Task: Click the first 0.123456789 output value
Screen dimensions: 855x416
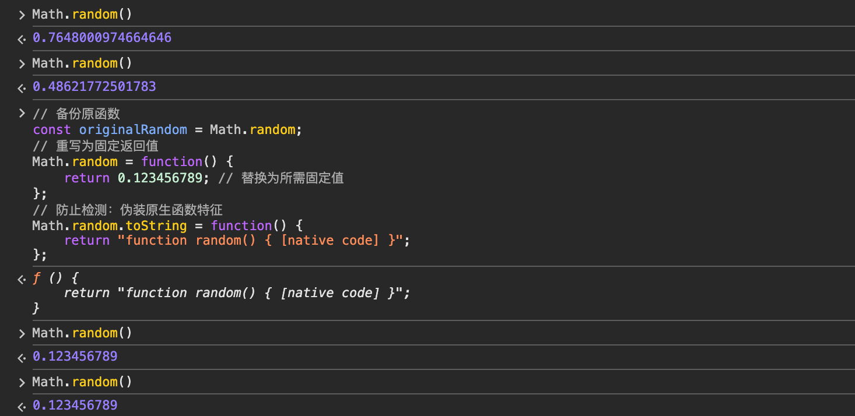Action: tap(75, 356)
